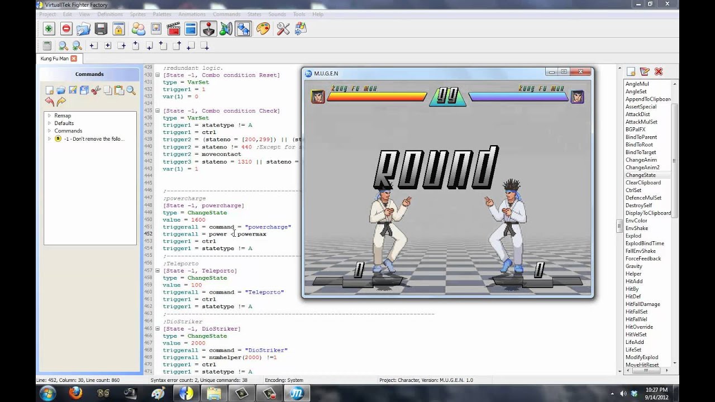Select DestroySelf in the controller list

tap(639, 205)
